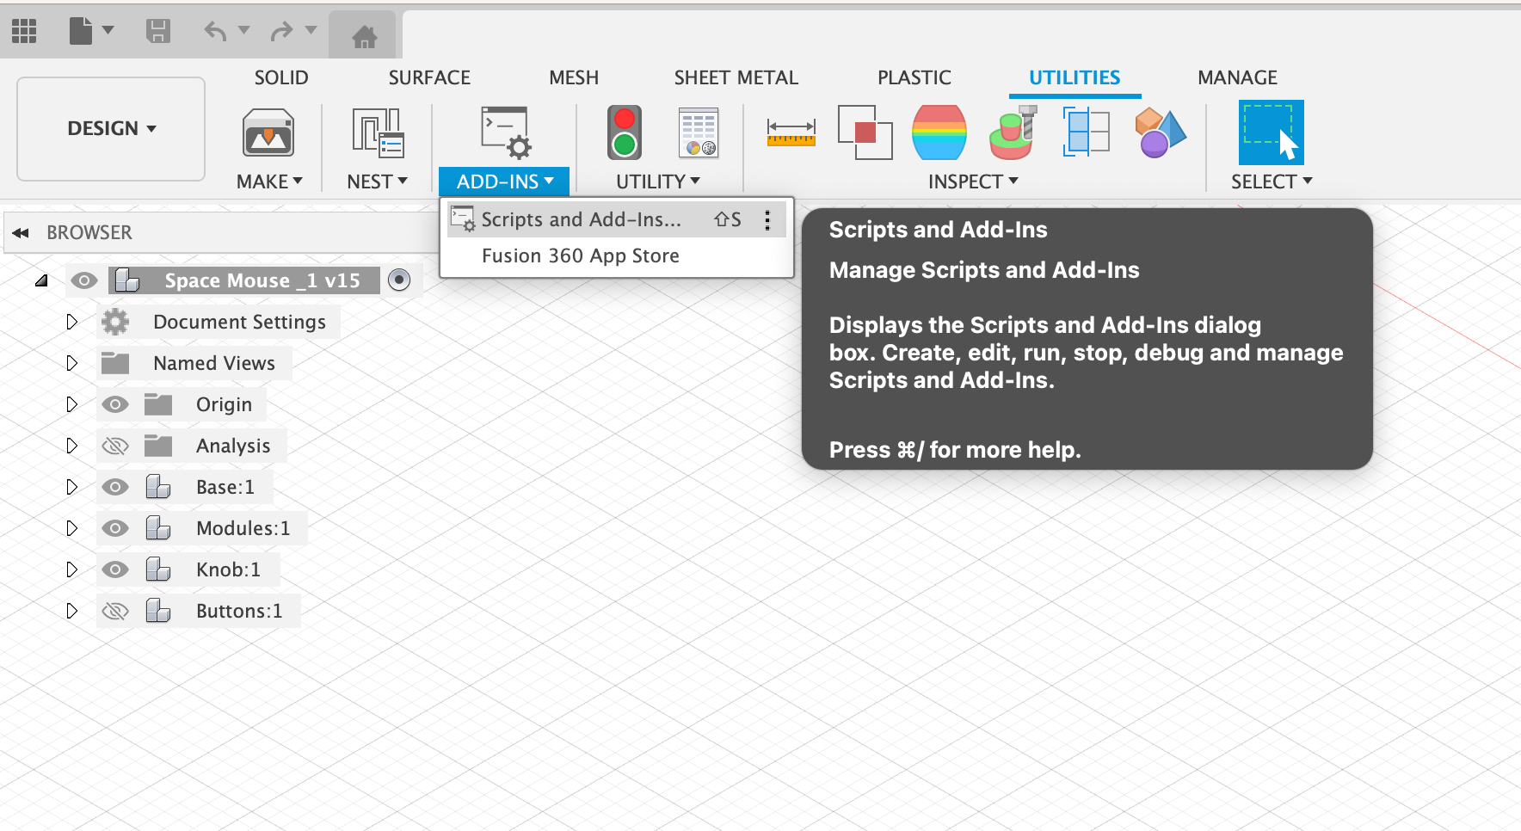The width and height of the screenshot is (1521, 831).
Task: Open the MAKE dropdown menu
Action: click(269, 182)
